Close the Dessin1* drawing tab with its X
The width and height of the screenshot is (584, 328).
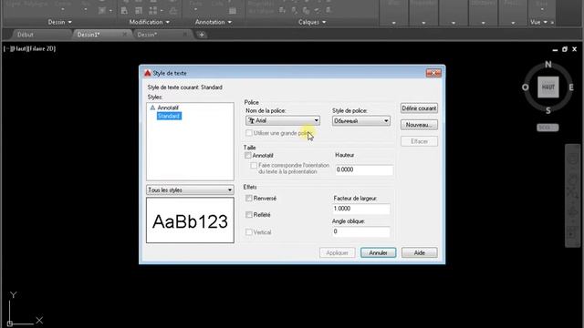click(x=124, y=35)
